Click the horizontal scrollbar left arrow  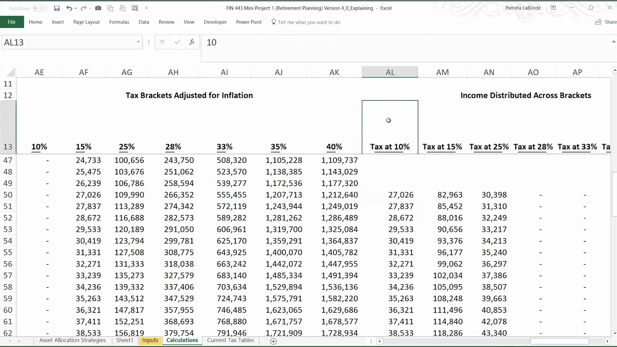click(x=379, y=341)
